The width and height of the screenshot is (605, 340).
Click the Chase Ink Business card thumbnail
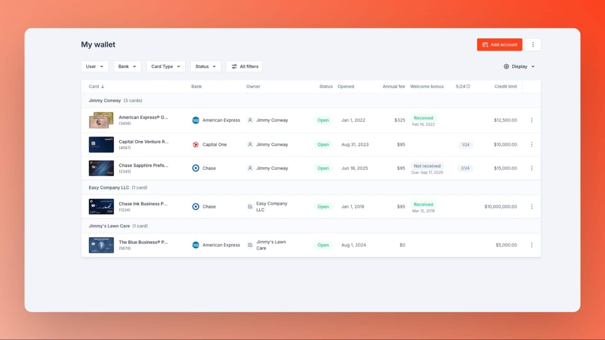click(101, 206)
